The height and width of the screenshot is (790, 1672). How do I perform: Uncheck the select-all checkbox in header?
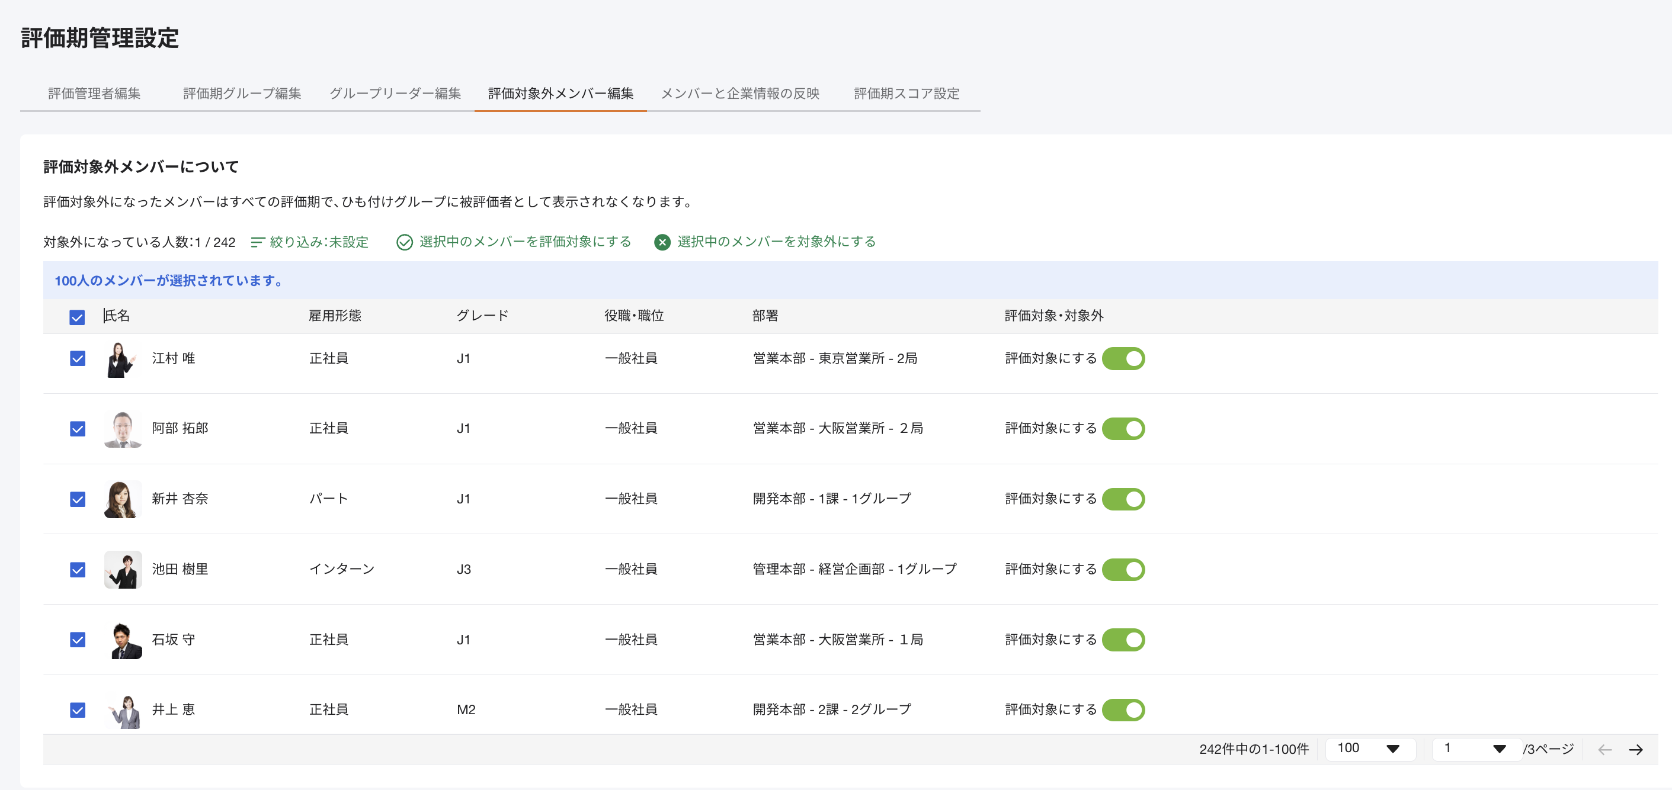(x=77, y=317)
